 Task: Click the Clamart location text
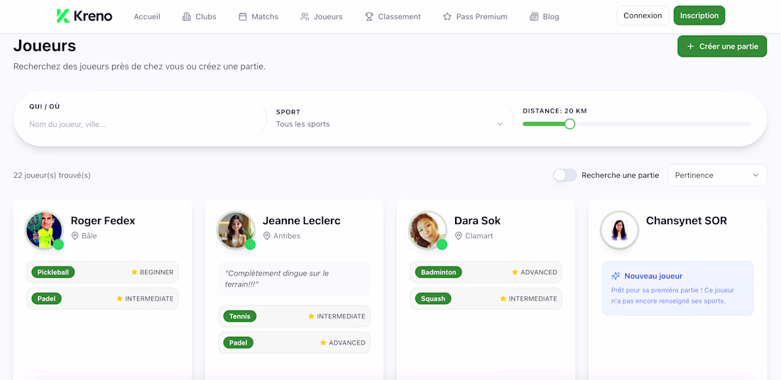tap(479, 236)
